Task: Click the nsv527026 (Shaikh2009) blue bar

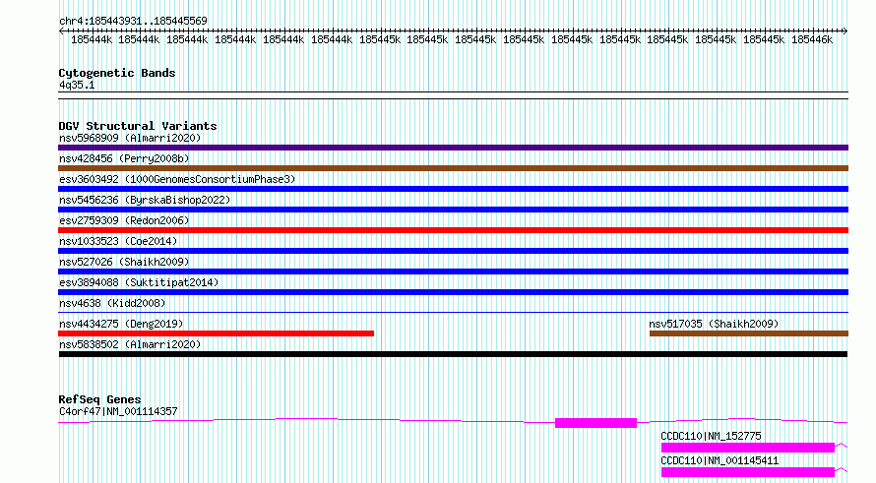Action: pyautogui.click(x=453, y=272)
